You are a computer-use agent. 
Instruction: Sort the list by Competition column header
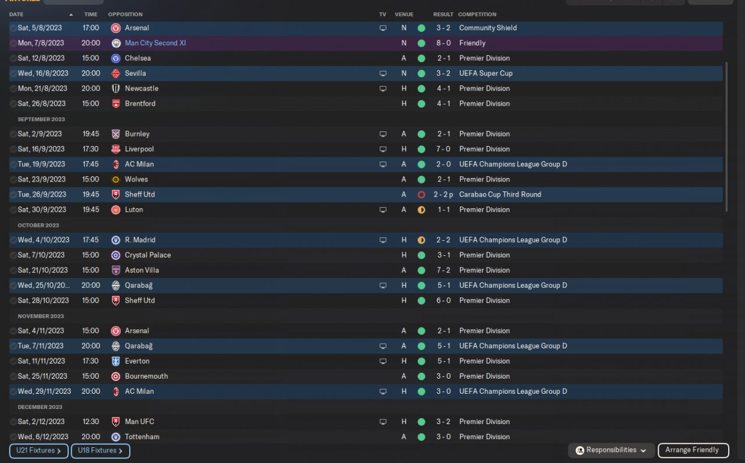(x=477, y=14)
